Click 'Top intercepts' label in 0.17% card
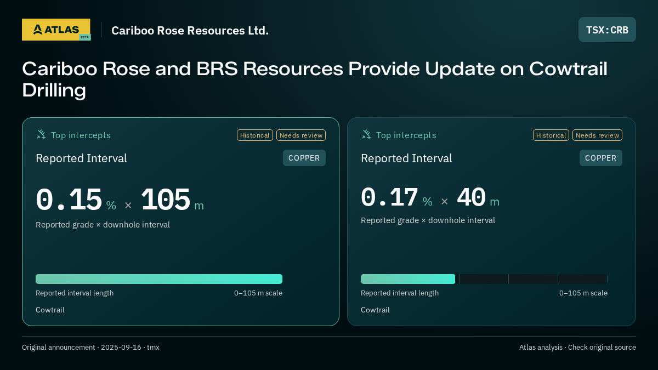Viewport: 658px width, 370px height. click(x=406, y=135)
